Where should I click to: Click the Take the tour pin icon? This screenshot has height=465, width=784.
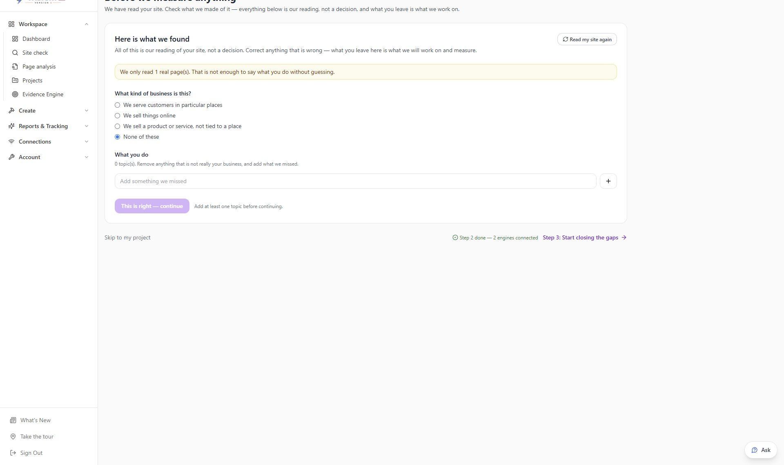pos(13,436)
